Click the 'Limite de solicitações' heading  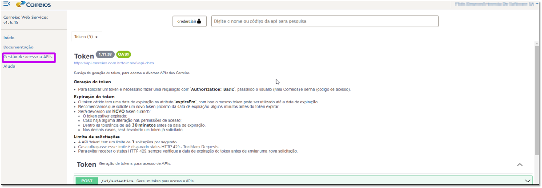(97, 137)
